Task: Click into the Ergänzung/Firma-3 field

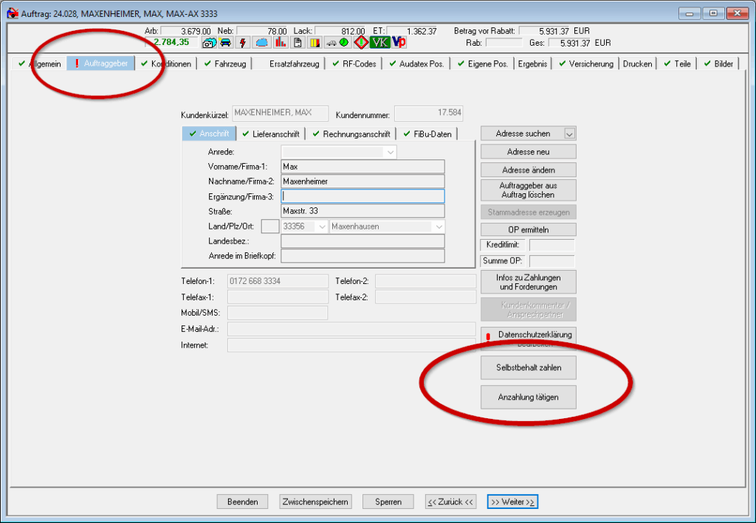Action: click(x=362, y=196)
